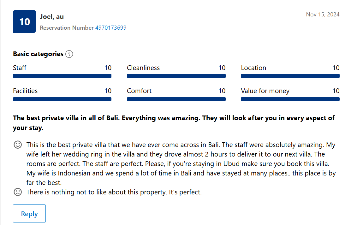Click the Comfort rating bar

coord(176,99)
